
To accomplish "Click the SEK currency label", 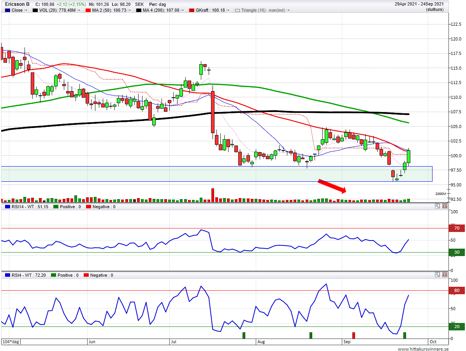I will point(139,4).
